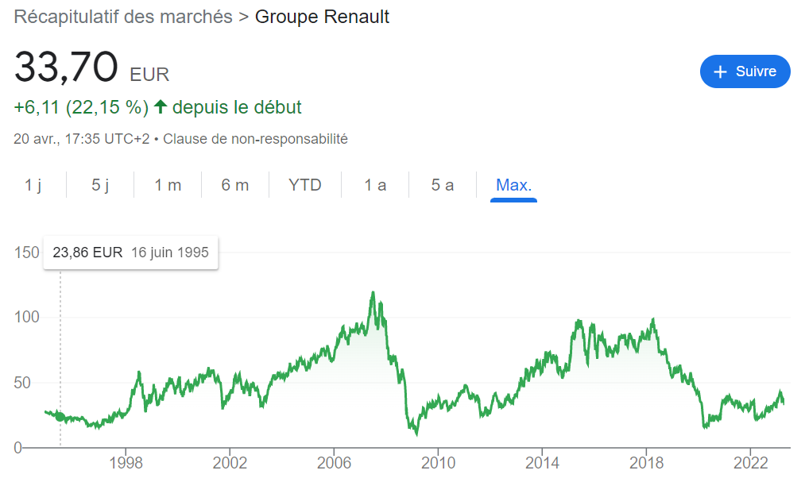Click the Groupe Renault breadcrumb title
The width and height of the screenshot is (805, 482).
322,17
